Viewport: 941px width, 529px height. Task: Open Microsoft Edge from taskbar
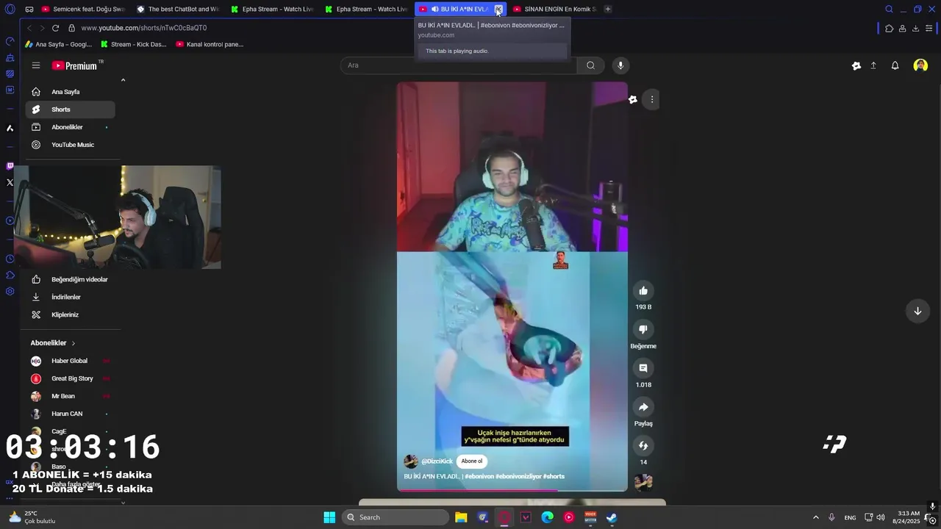[547, 517]
